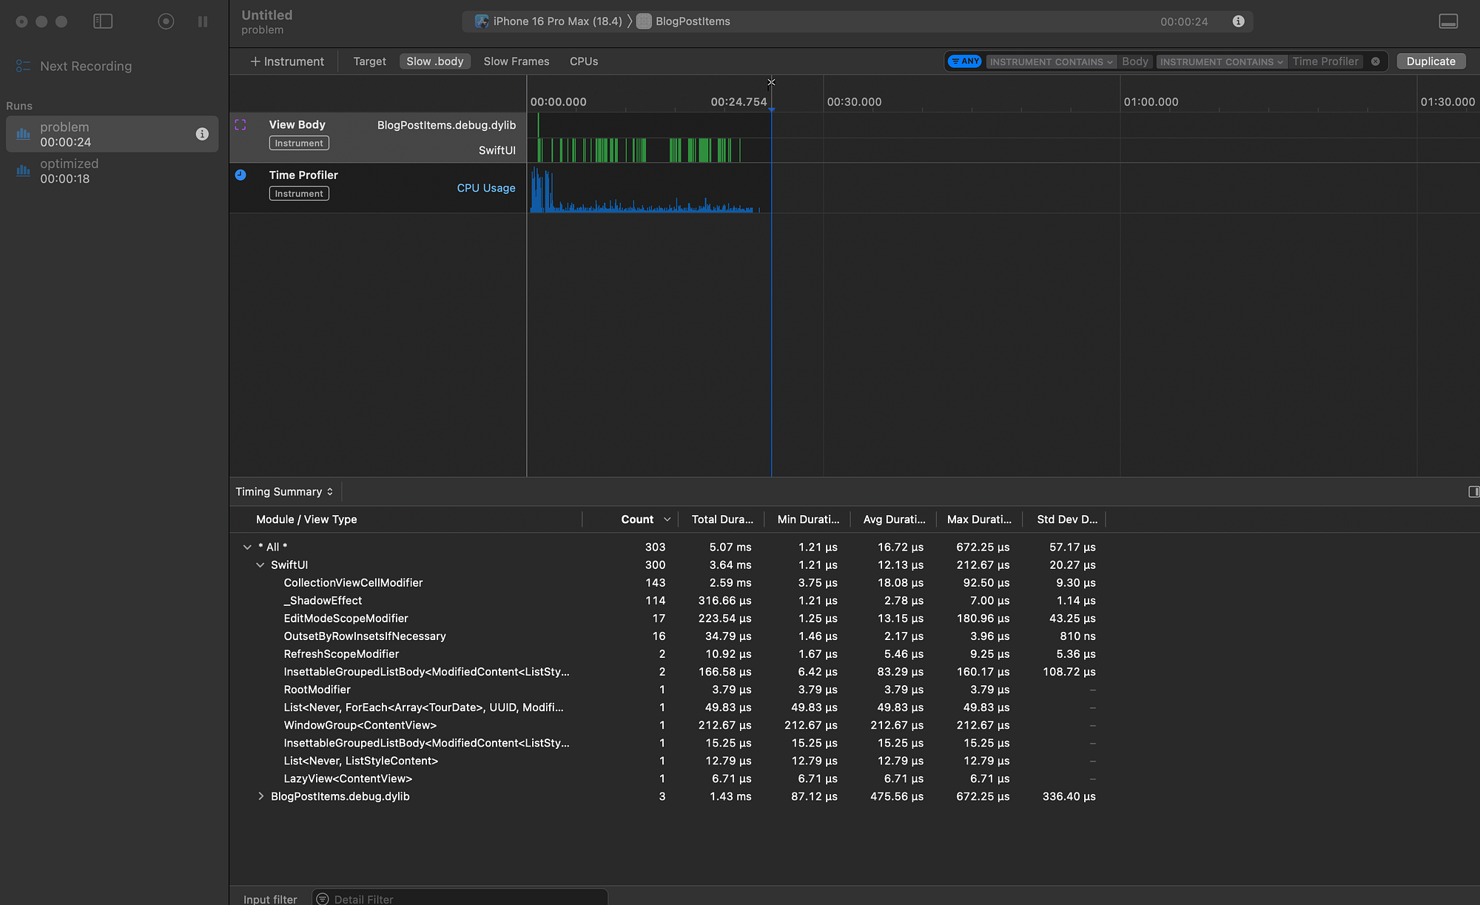This screenshot has height=905, width=1480.
Task: Click the record button in toolbar
Action: point(166,21)
